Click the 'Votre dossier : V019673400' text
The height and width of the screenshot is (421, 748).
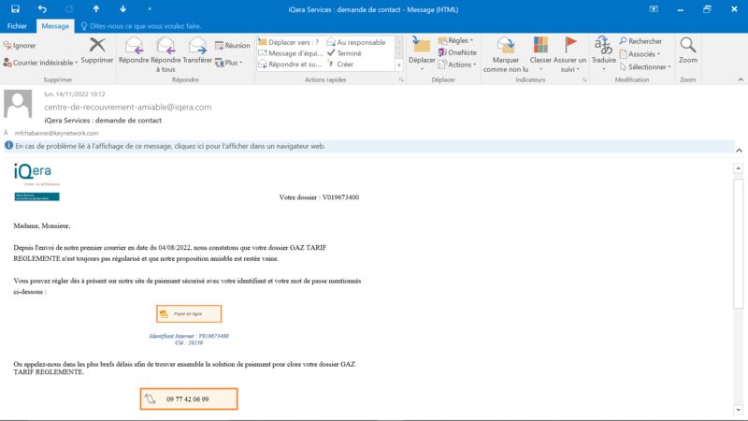[319, 197]
